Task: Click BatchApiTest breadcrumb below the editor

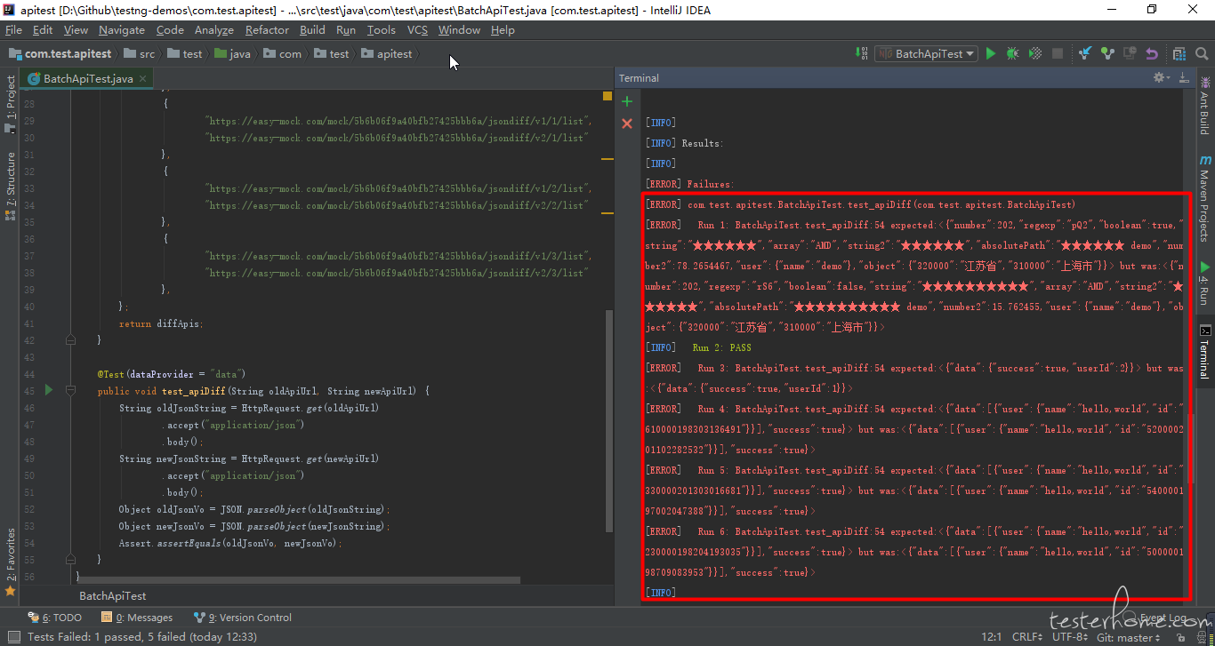Action: pyautogui.click(x=112, y=595)
